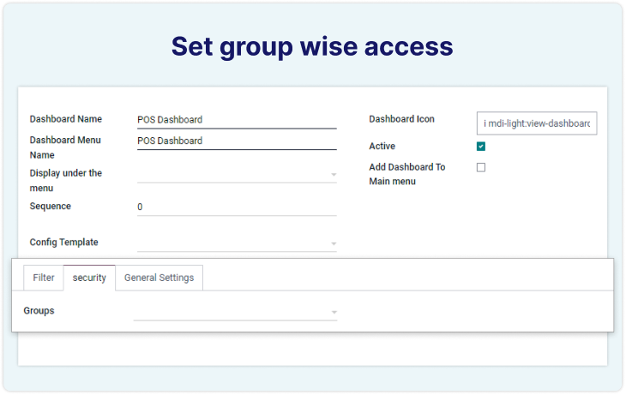Image resolution: width=626 pixels, height=395 pixels.
Task: Click the Display under the menu label
Action: (x=66, y=180)
